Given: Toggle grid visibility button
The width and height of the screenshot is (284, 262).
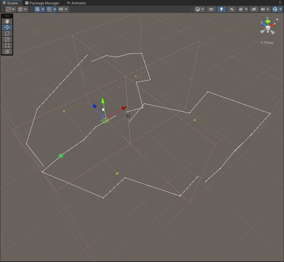Looking at the screenshot, I should pyautogui.click(x=37, y=9).
